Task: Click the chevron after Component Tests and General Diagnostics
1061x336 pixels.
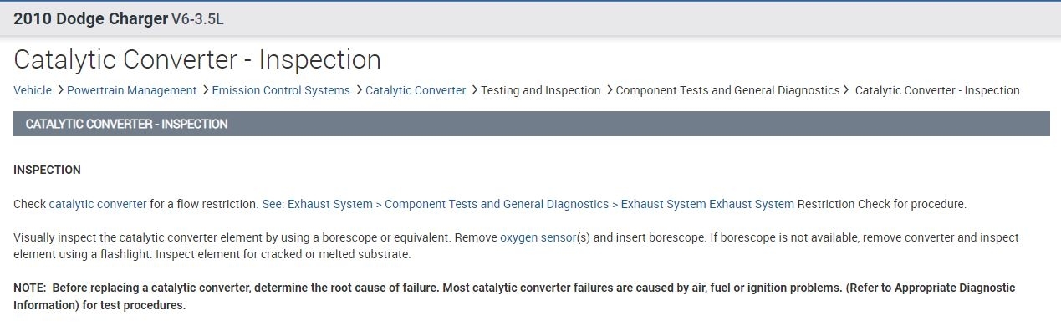Action: point(847,90)
